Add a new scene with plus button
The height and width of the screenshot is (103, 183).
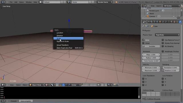coord(90,2)
